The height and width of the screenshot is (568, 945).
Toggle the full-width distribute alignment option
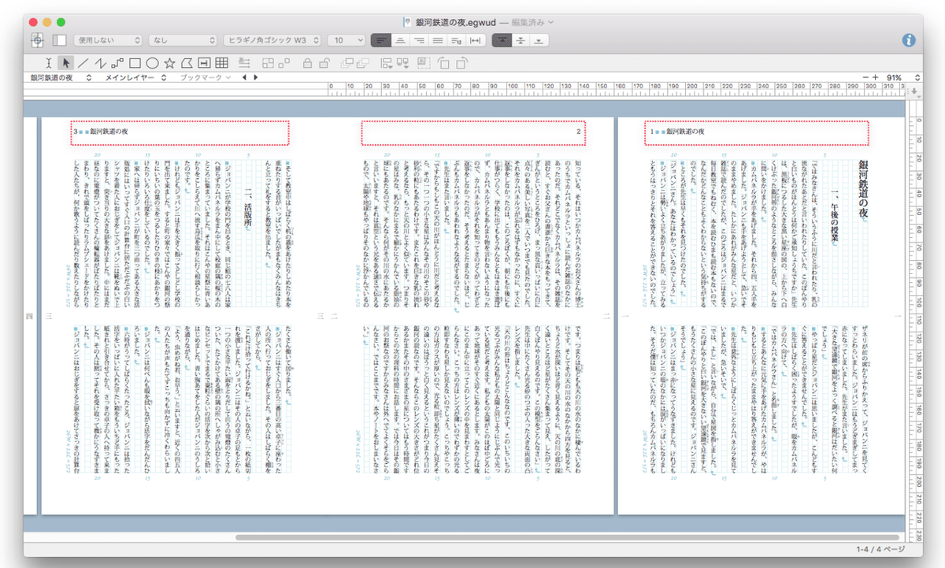click(x=475, y=39)
